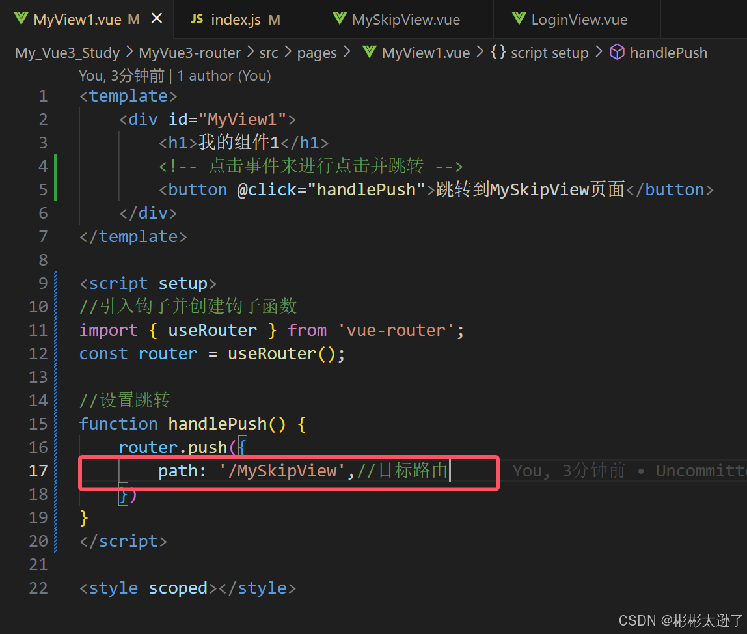Click the closing brace on line 19
Viewport: 747px width, 634px height.
84,517
